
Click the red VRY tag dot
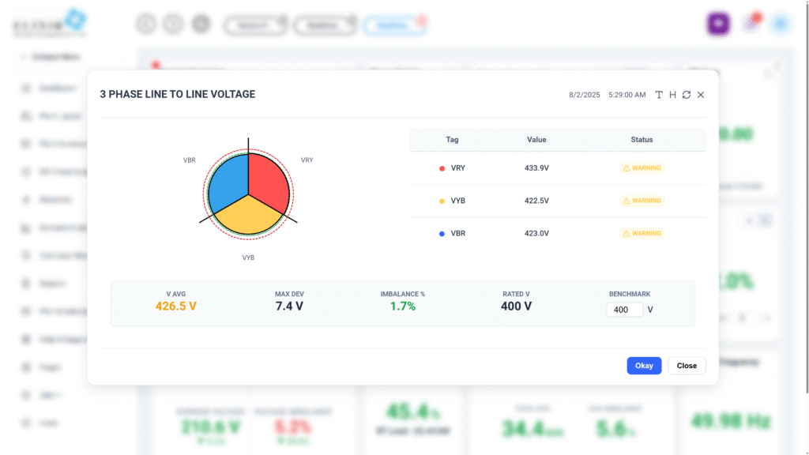442,168
